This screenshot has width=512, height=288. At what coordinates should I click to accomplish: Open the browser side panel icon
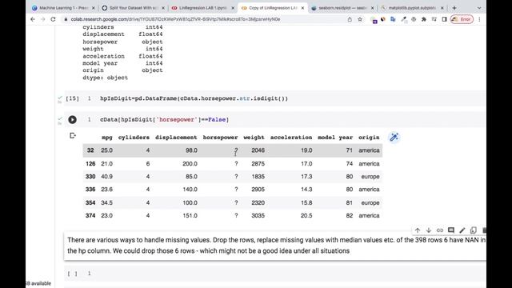tap(444, 19)
